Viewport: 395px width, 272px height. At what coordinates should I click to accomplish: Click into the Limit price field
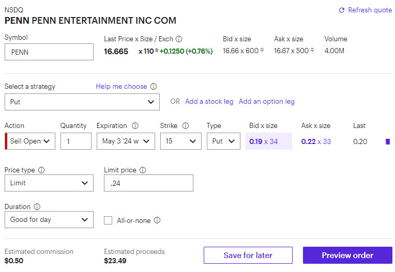pos(148,183)
